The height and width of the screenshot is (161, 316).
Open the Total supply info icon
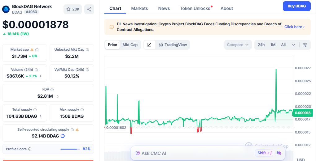pos(35,110)
